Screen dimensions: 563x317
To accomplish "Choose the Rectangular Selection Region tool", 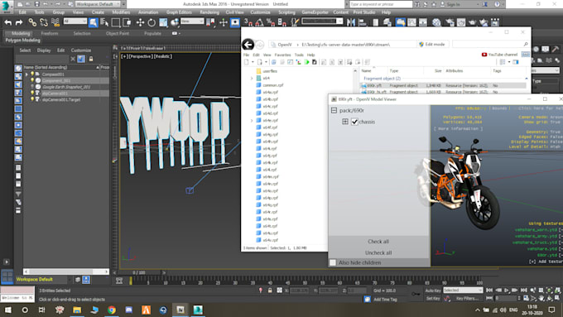I will (116, 22).
